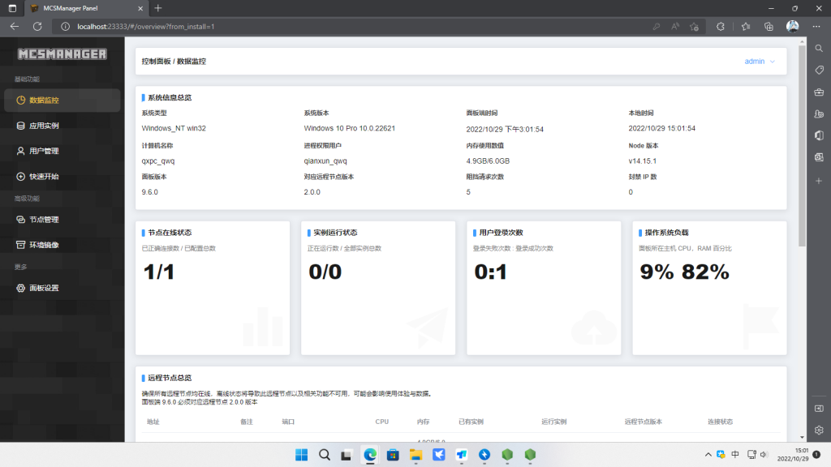Click the browser back arrow
Viewport: 831px width, 467px height.
point(15,27)
